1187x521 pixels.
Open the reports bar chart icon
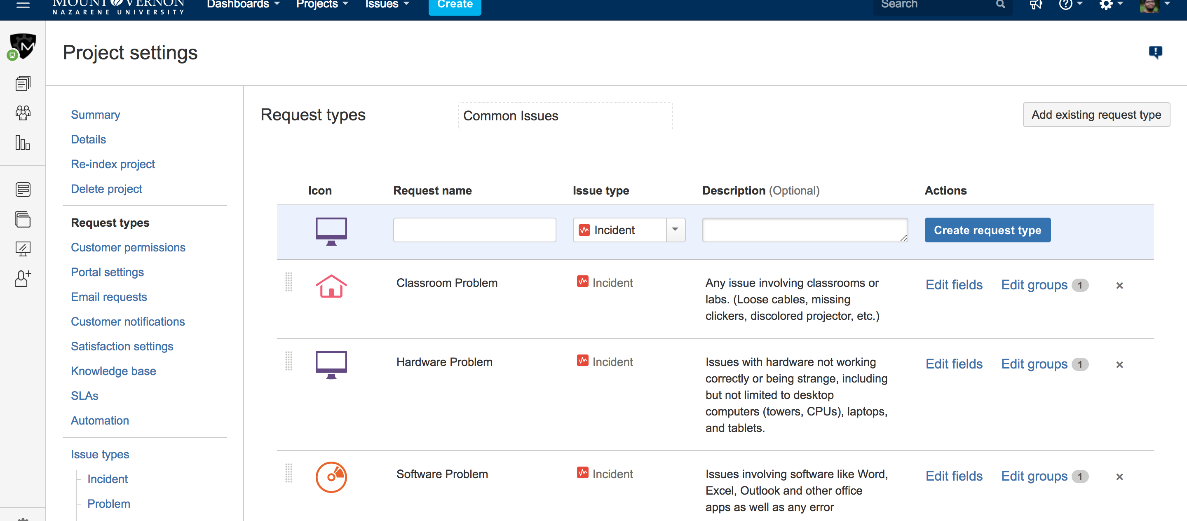(x=23, y=143)
